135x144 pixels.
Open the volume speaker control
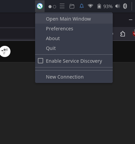click(x=118, y=6)
